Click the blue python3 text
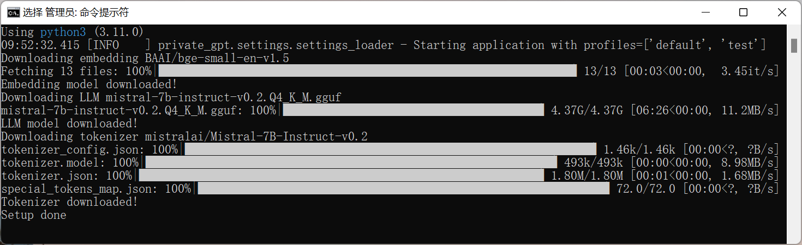The width and height of the screenshot is (802, 245). (63, 32)
